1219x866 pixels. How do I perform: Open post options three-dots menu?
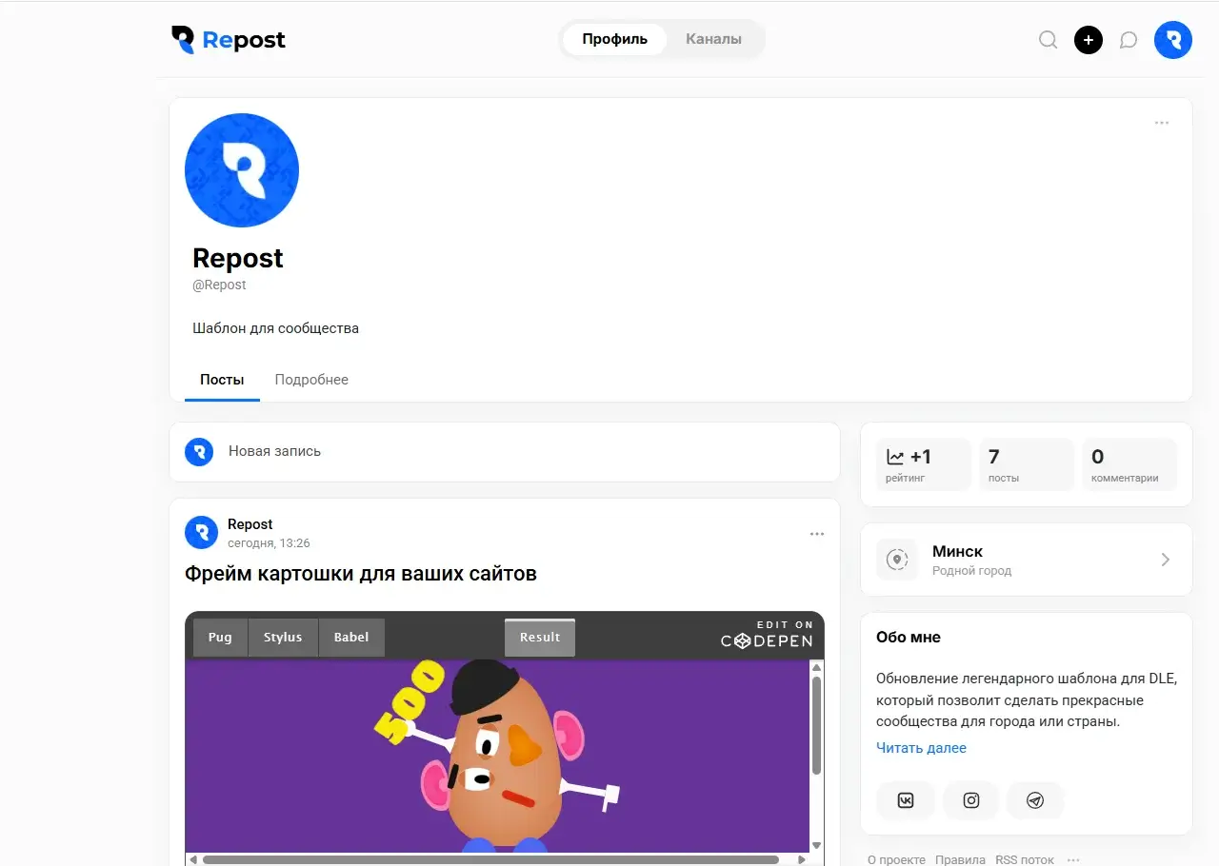coord(817,534)
